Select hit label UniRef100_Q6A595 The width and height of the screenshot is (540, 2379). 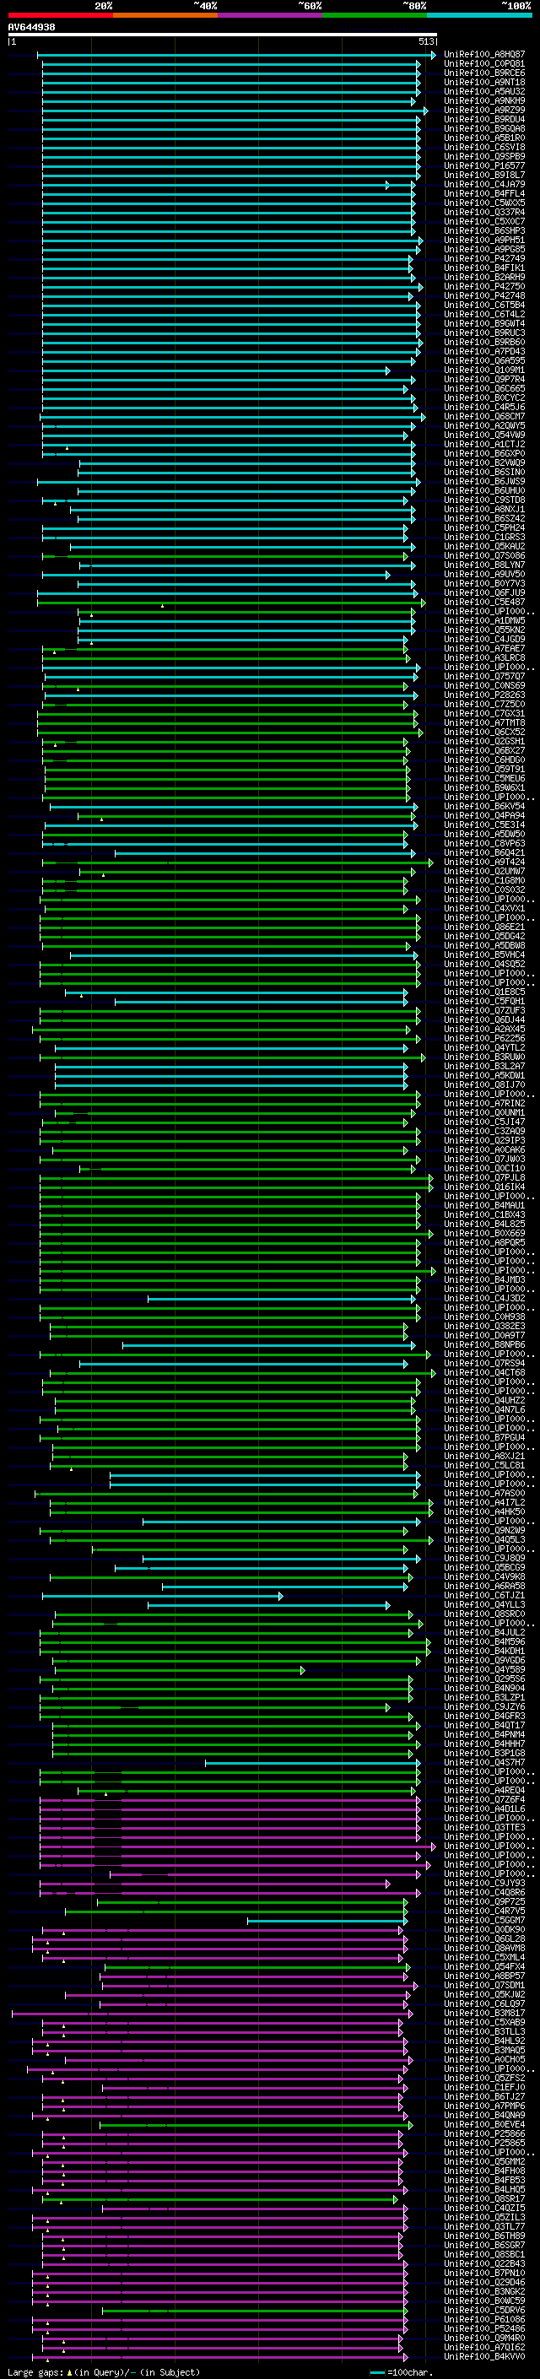484,360
